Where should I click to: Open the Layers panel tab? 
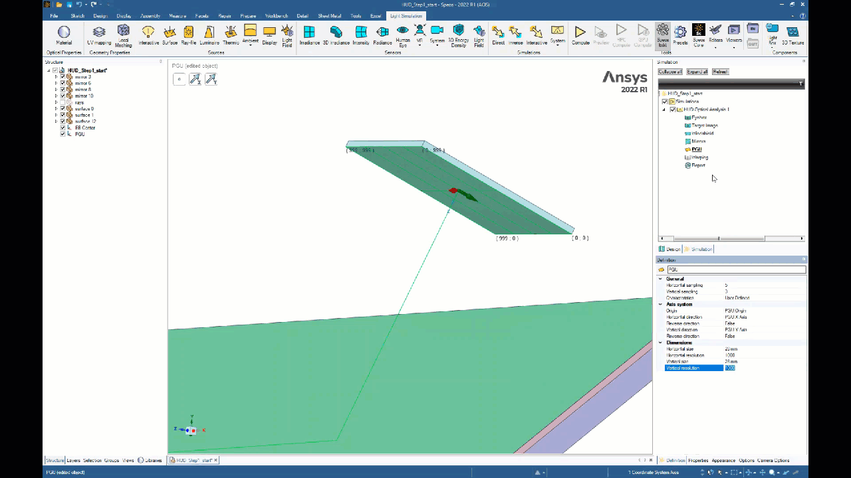[73, 460]
